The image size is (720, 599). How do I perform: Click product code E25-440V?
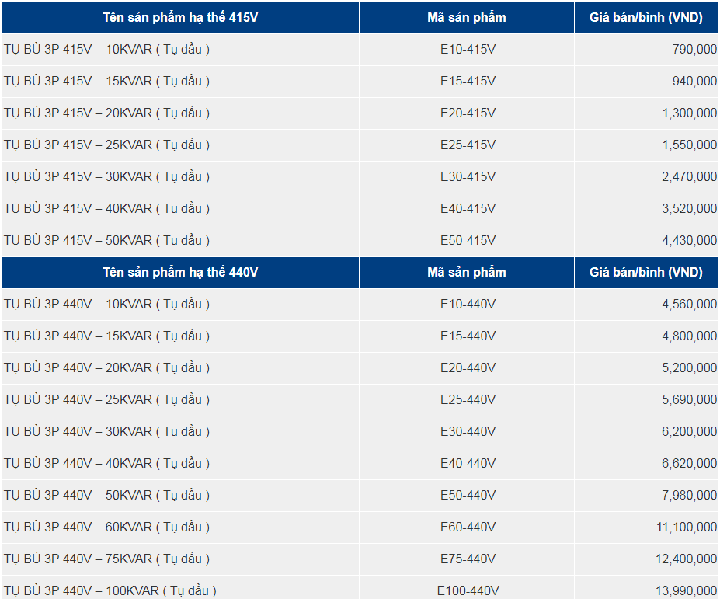[468, 399]
